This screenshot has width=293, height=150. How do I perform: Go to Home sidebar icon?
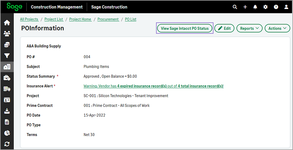pyautogui.click(x=7, y=23)
